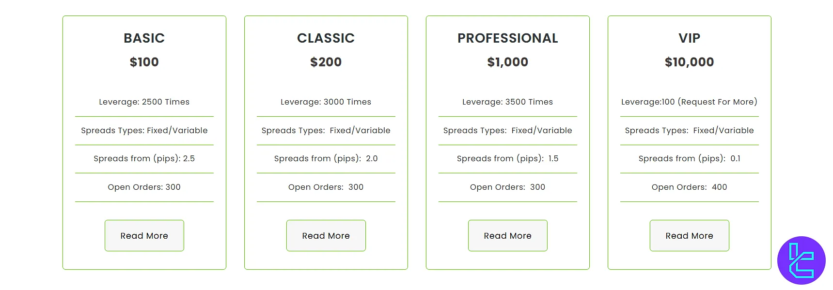Select the PROFESSIONAL plan heading
This screenshot has width=833, height=290.
click(507, 38)
